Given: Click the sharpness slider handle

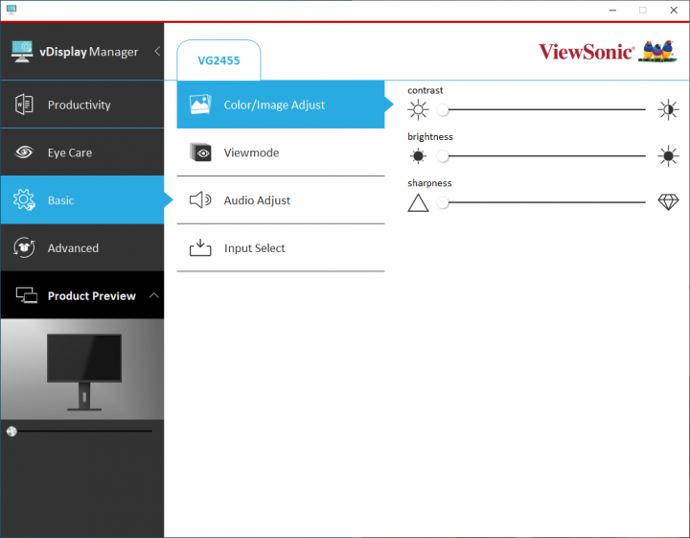Looking at the screenshot, I should (443, 202).
